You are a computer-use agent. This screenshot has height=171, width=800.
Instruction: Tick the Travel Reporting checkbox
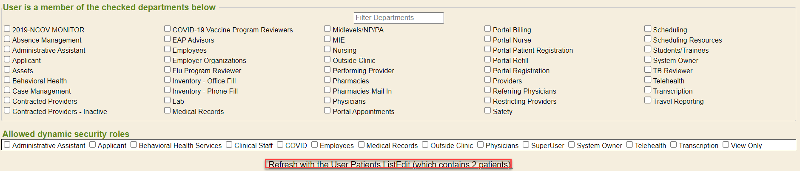648,100
